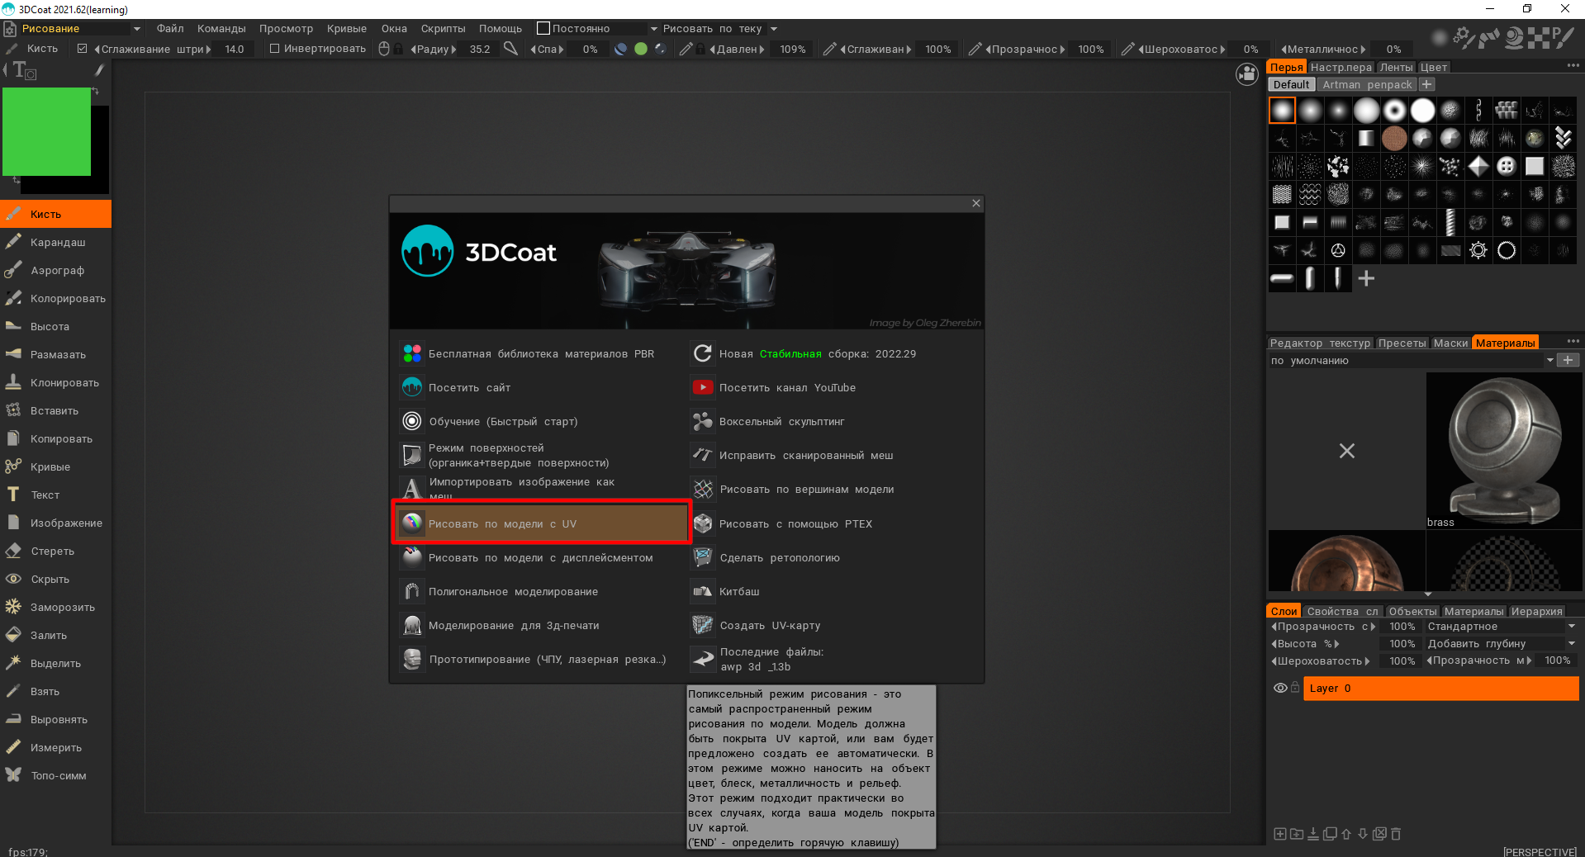The image size is (1585, 857).
Task: Select the Скрыть hide tool
Action: (x=56, y=579)
